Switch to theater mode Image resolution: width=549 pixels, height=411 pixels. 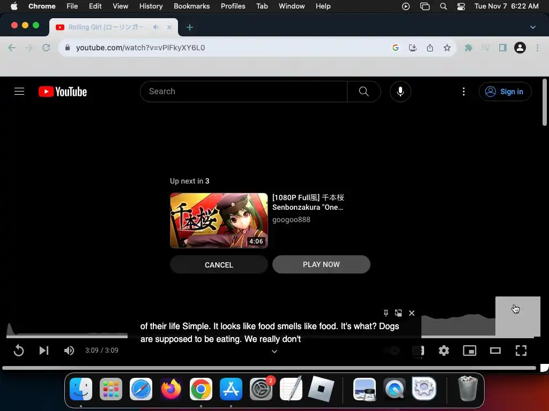tap(495, 351)
